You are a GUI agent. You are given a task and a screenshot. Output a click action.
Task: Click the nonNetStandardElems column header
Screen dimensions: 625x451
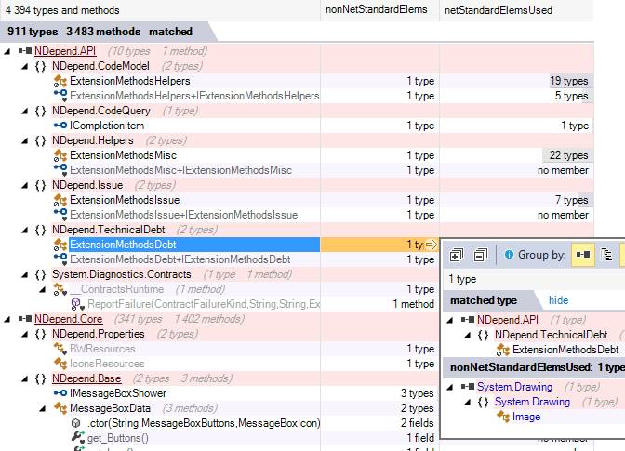click(x=376, y=10)
